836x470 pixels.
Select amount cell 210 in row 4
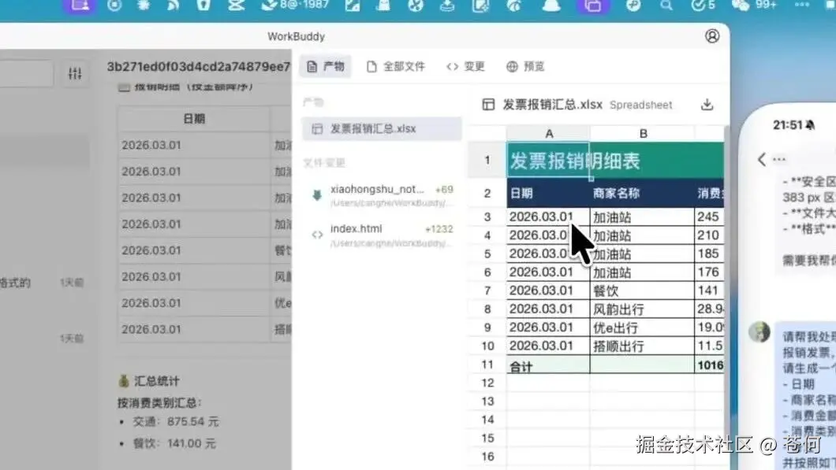(709, 235)
